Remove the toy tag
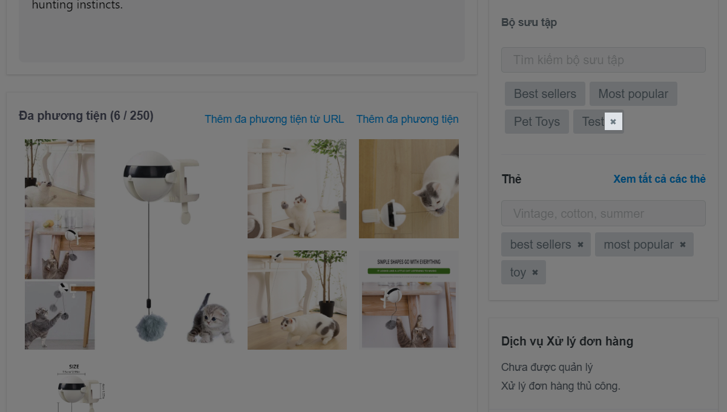 pos(535,272)
